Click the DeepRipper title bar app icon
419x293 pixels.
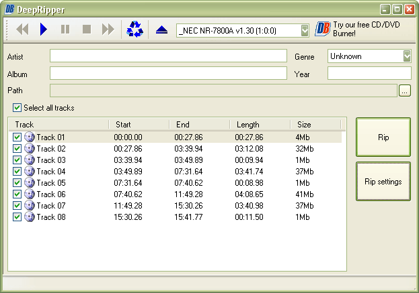pos(9,9)
